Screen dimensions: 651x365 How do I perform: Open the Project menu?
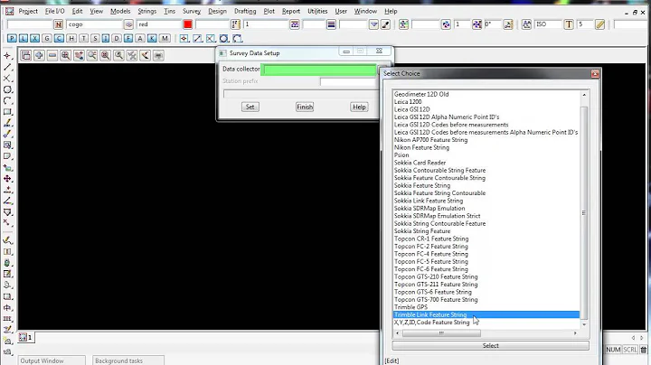28,11
